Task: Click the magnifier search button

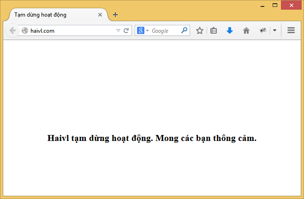Action: click(x=185, y=30)
